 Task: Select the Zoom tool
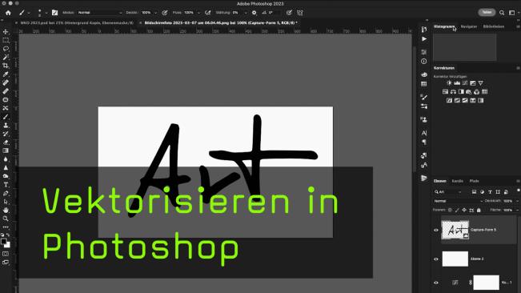click(6, 219)
